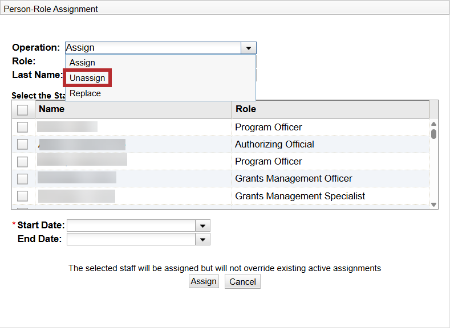Toggle the select-all checkbox in table header
The width and height of the screenshot is (450, 328).
pyautogui.click(x=23, y=110)
